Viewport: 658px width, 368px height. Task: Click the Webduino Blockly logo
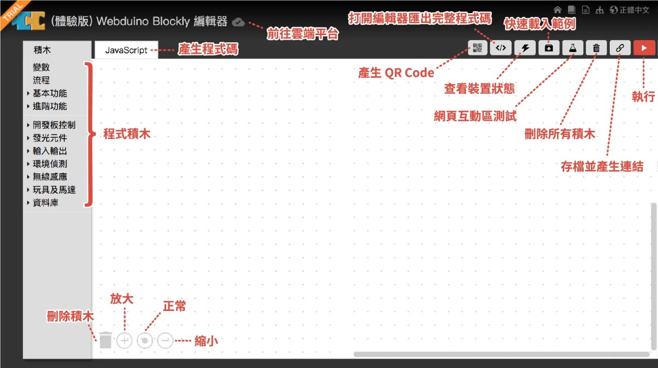28,20
